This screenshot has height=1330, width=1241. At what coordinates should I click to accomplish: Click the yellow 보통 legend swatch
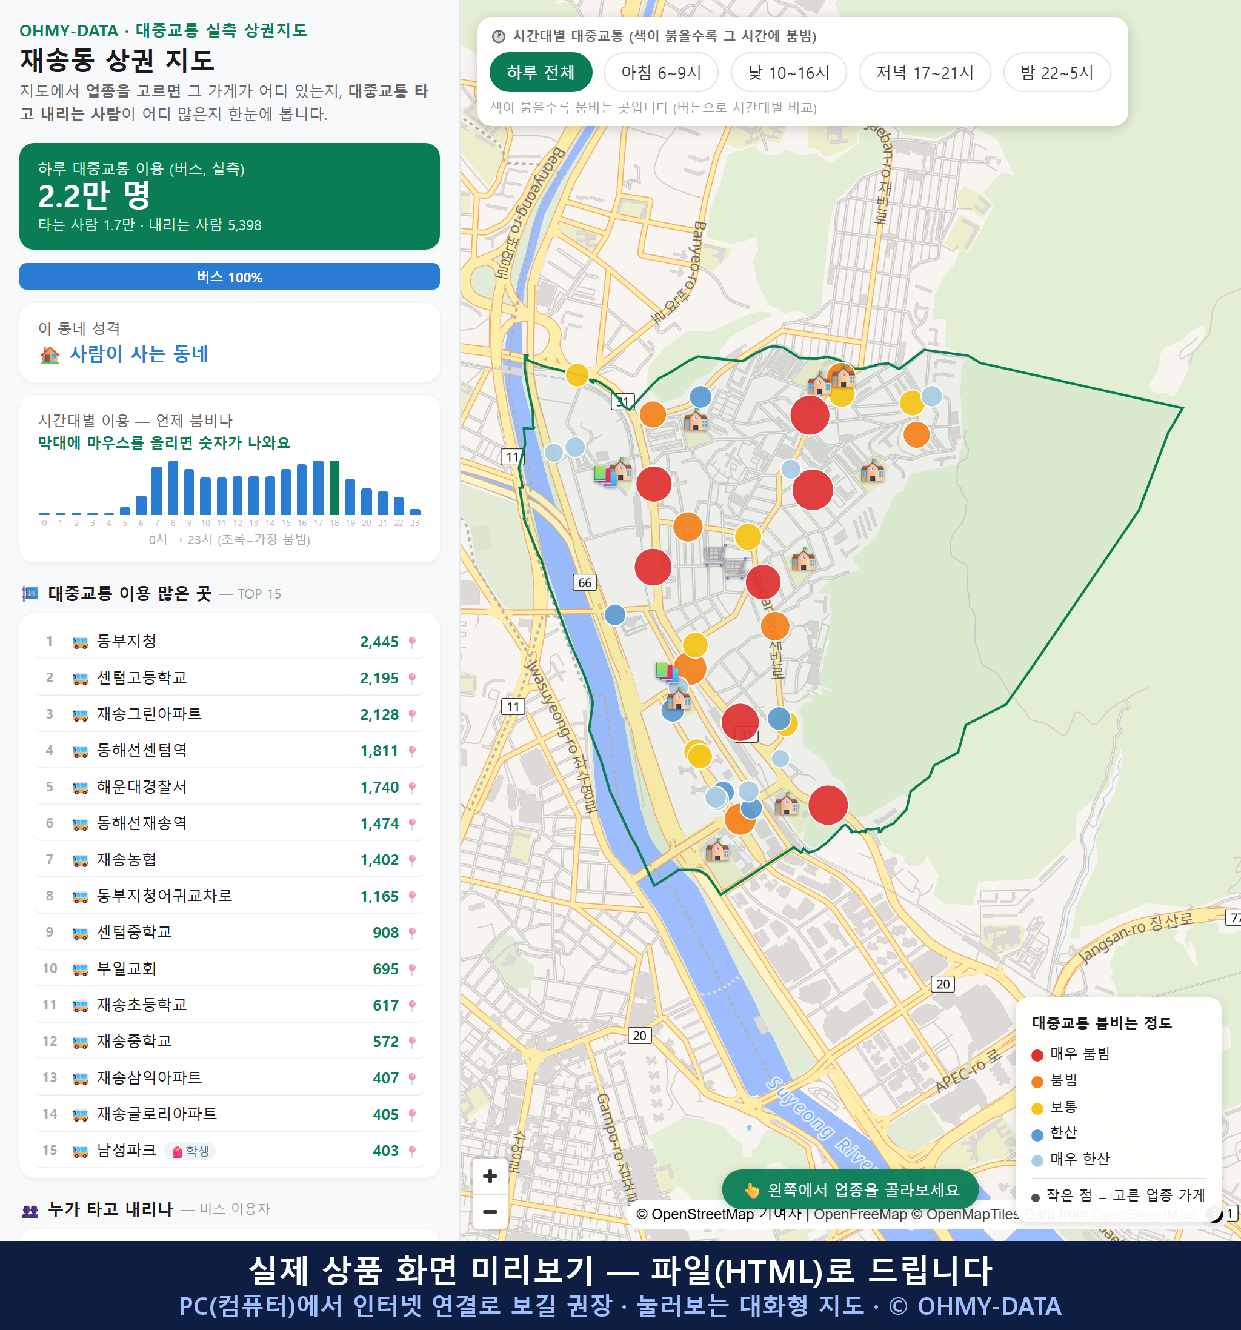pyautogui.click(x=1037, y=1109)
